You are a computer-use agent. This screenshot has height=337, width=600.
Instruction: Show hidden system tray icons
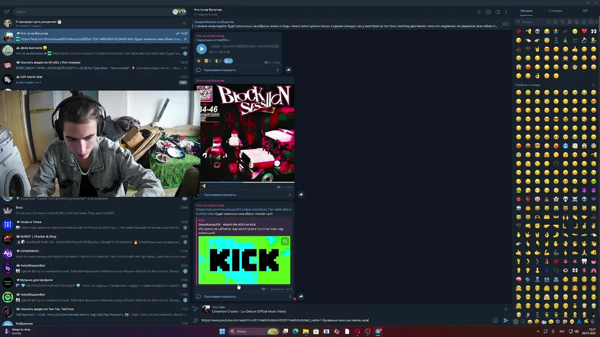[538, 331]
